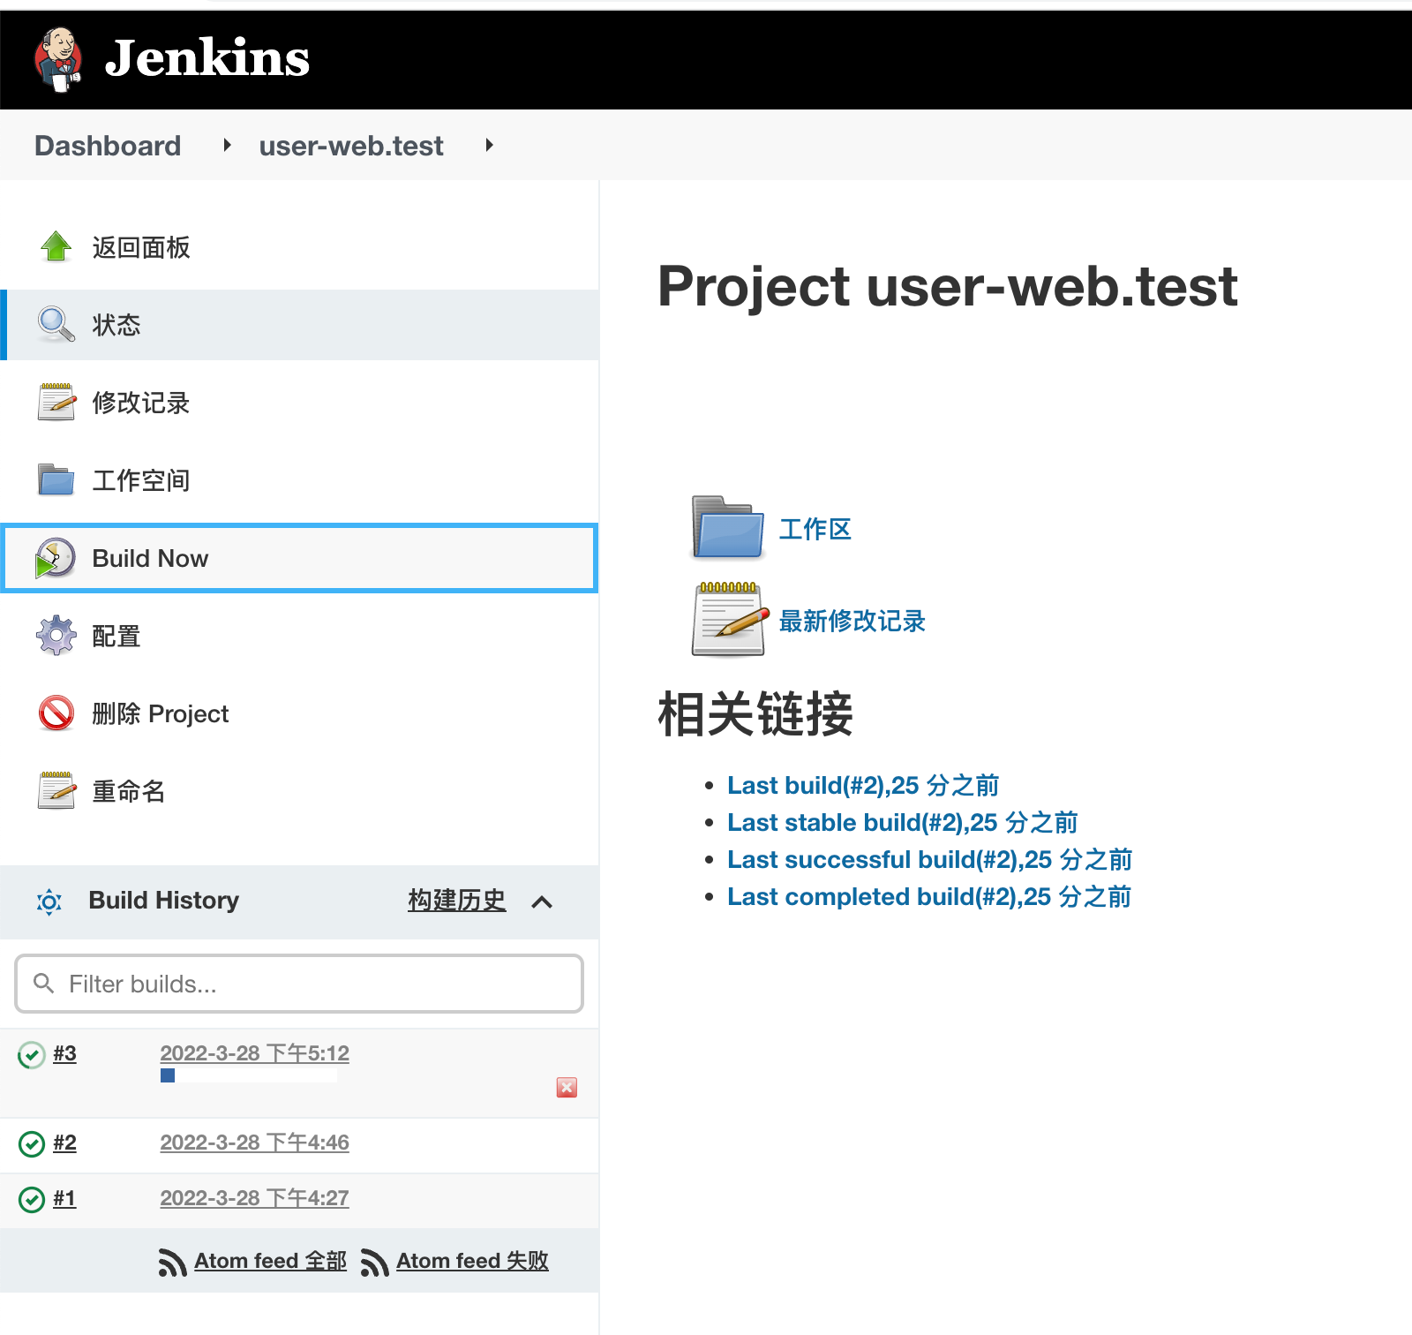Open build #2 link
This screenshot has height=1335, width=1412.
(x=64, y=1143)
